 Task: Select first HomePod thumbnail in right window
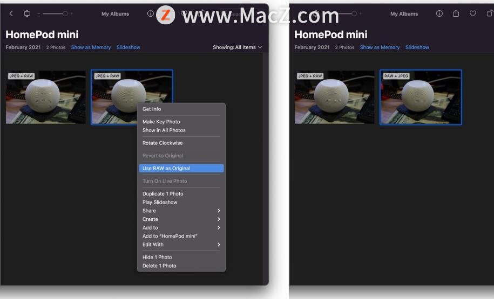pyautogui.click(x=334, y=97)
